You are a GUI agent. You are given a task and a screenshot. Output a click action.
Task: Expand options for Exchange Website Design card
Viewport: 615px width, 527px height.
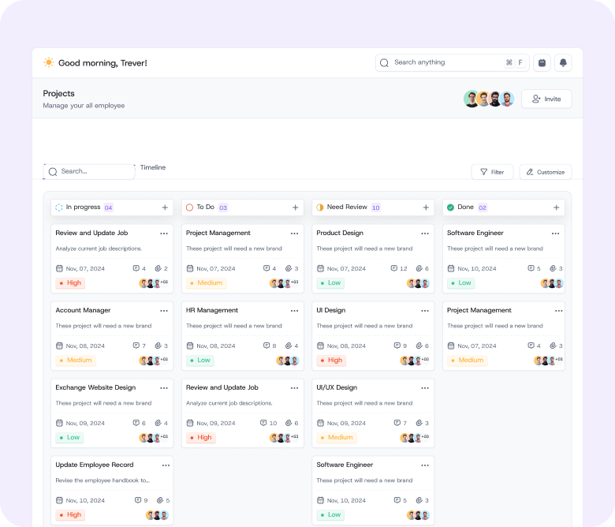(164, 388)
